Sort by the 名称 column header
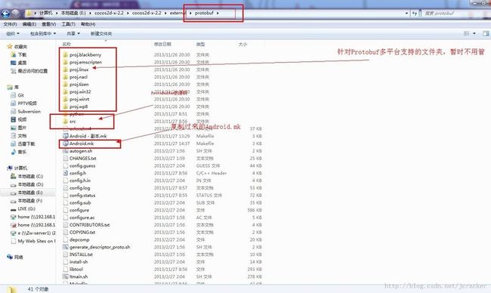 pos(66,44)
